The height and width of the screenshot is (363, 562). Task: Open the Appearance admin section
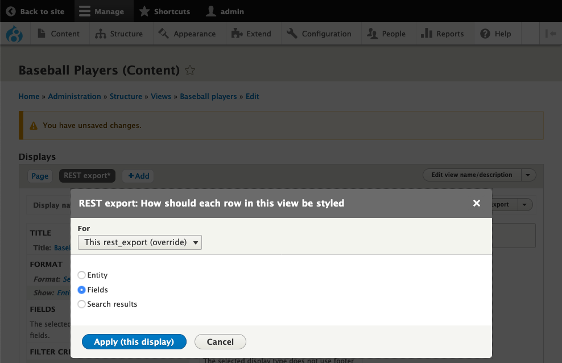point(188,34)
